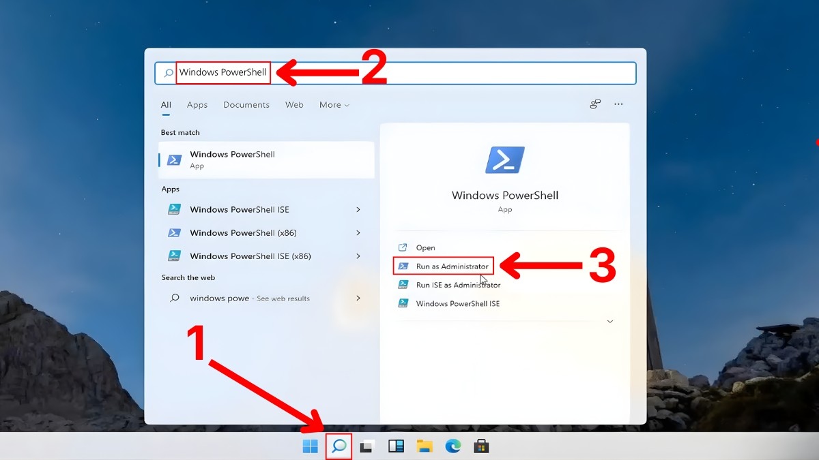Image resolution: width=819 pixels, height=460 pixels.
Task: Click the Run as Administrator shield icon
Action: pyautogui.click(x=403, y=266)
